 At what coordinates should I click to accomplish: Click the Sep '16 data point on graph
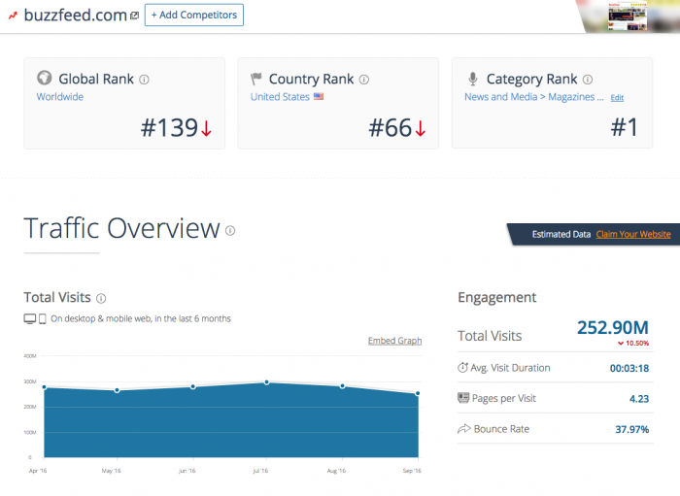coord(418,394)
